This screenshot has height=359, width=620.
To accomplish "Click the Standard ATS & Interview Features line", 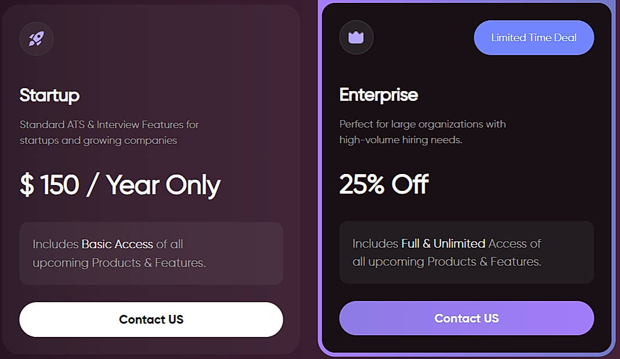I will 109,125.
